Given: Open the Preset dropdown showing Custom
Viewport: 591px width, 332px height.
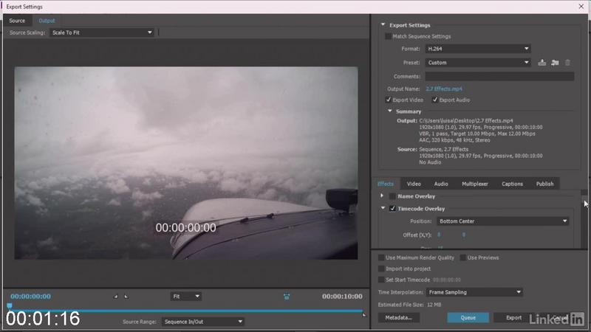Looking at the screenshot, I should [478, 63].
